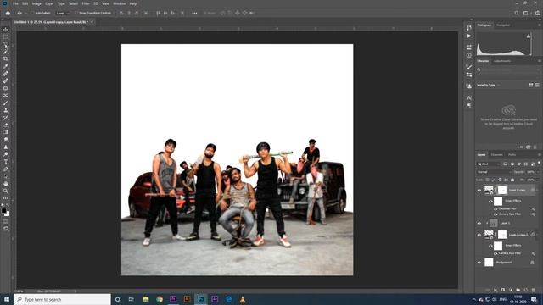Enable the Auto-Select checkbox
This screenshot has width=543, height=305.
(x=32, y=14)
